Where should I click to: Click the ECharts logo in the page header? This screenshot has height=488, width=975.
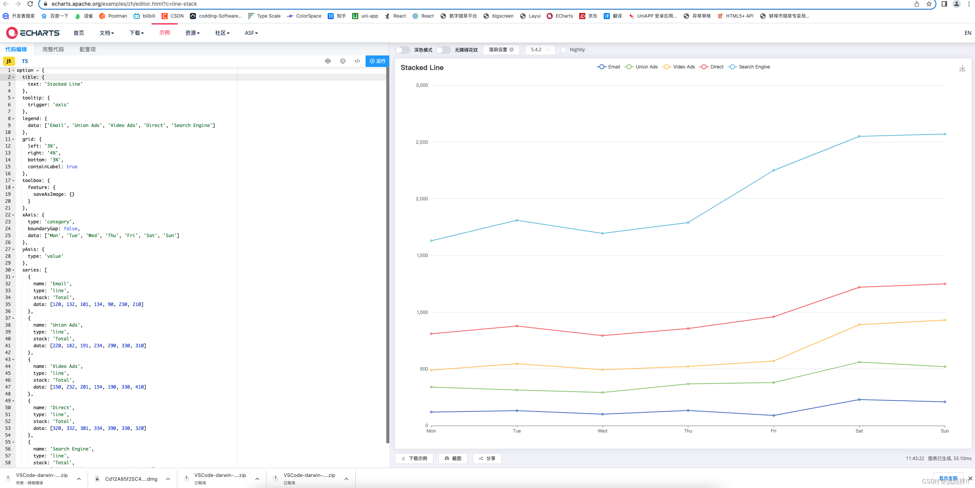(33, 33)
